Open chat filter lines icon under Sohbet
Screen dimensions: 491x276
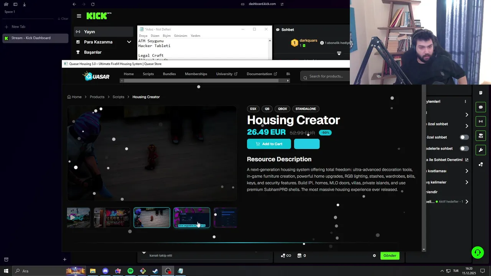point(339,53)
